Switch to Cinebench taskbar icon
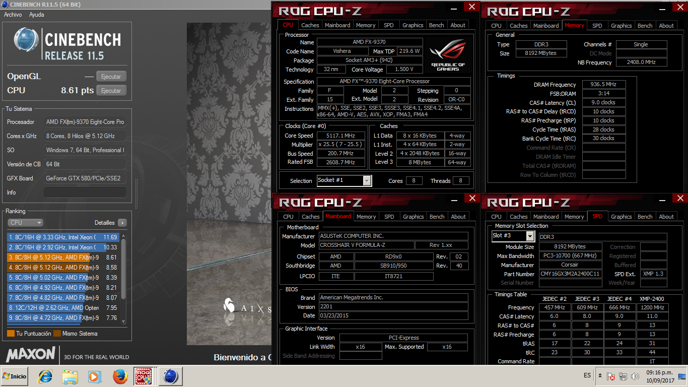This screenshot has width=688, height=387. click(171, 376)
